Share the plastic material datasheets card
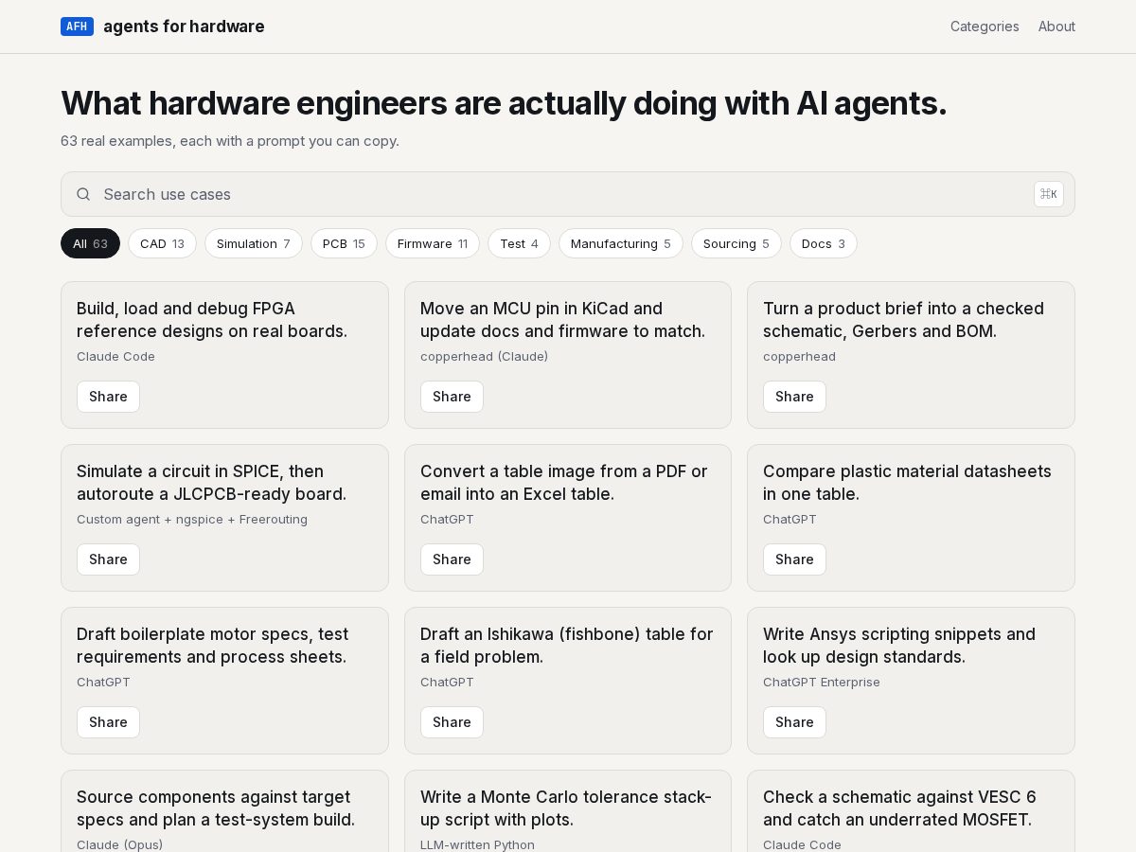 coord(794,559)
